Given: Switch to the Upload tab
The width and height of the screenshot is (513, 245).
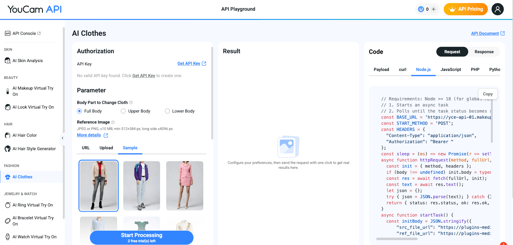Looking at the screenshot, I should (106, 148).
